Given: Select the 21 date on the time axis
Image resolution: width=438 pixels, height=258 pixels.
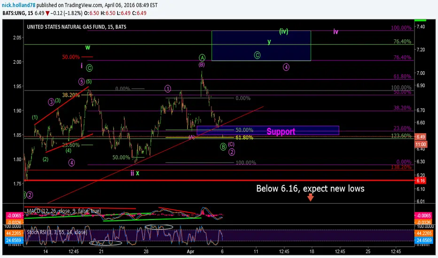Looking at the screenshot, I should point(101,251).
